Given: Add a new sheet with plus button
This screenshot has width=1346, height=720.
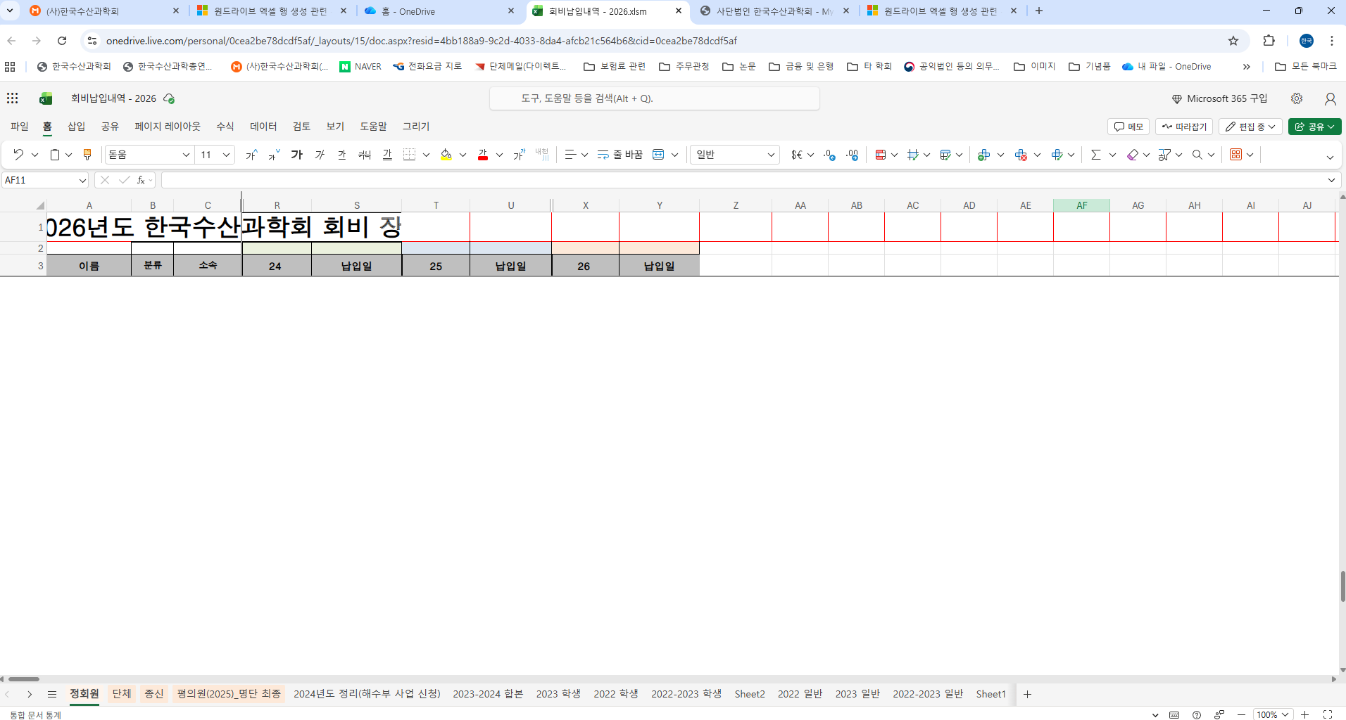Looking at the screenshot, I should point(1027,695).
